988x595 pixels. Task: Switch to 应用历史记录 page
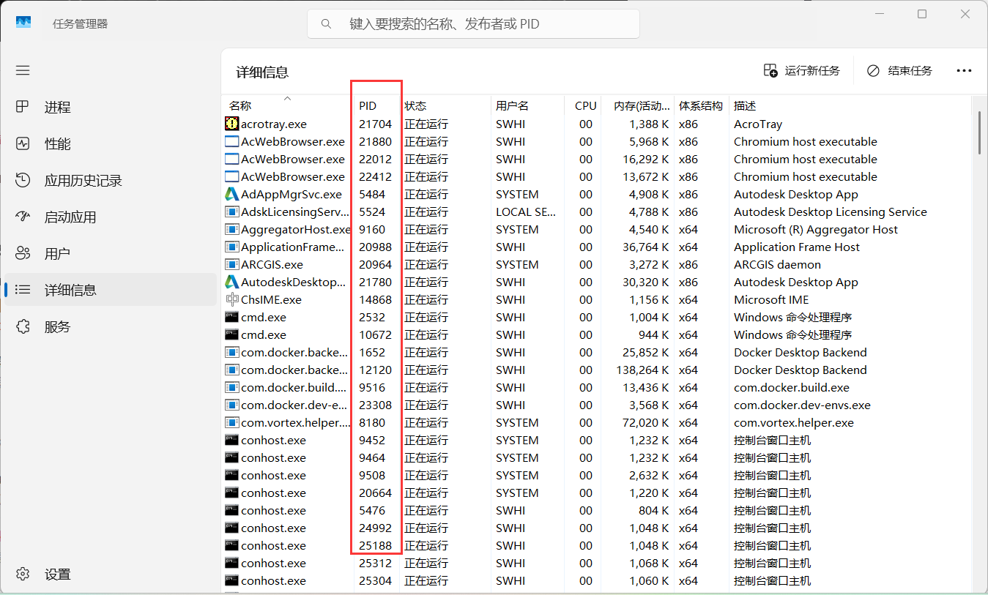(x=110, y=181)
